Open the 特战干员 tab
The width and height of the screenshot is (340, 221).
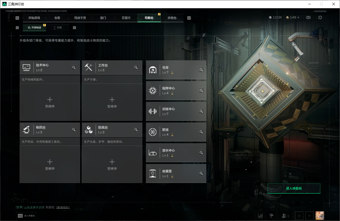tap(80, 18)
